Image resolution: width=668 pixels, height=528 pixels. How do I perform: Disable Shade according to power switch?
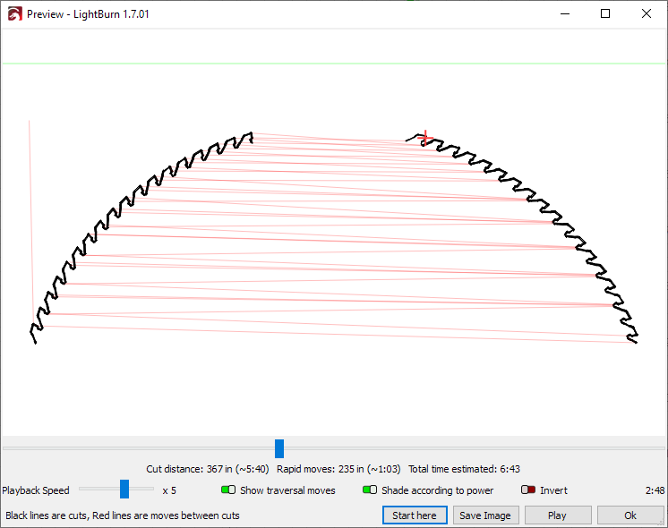pyautogui.click(x=369, y=490)
